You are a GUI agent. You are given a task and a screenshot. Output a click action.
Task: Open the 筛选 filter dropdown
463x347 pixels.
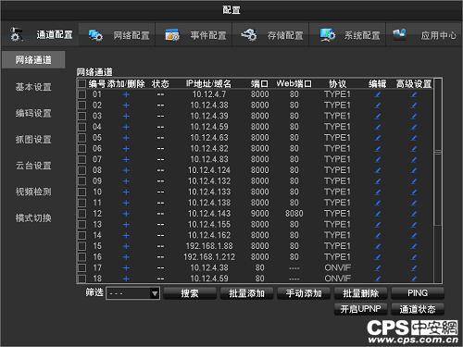[132, 293]
